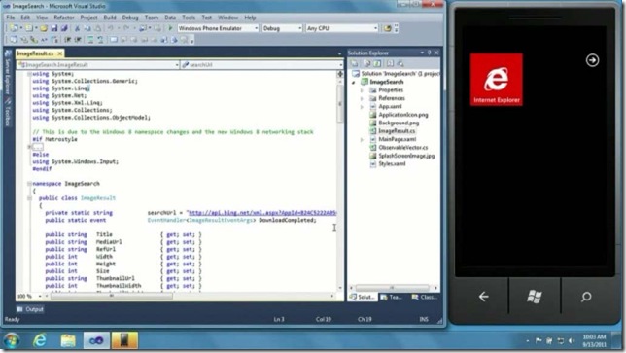The image size is (626, 353).
Task: Click Show All Files in Solution Explorer
Action: pyautogui.click(x=366, y=63)
